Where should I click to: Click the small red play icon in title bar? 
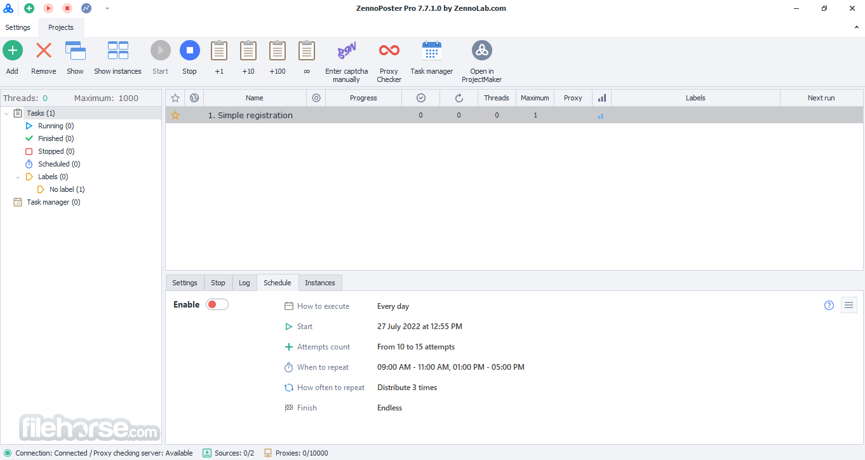[x=48, y=8]
